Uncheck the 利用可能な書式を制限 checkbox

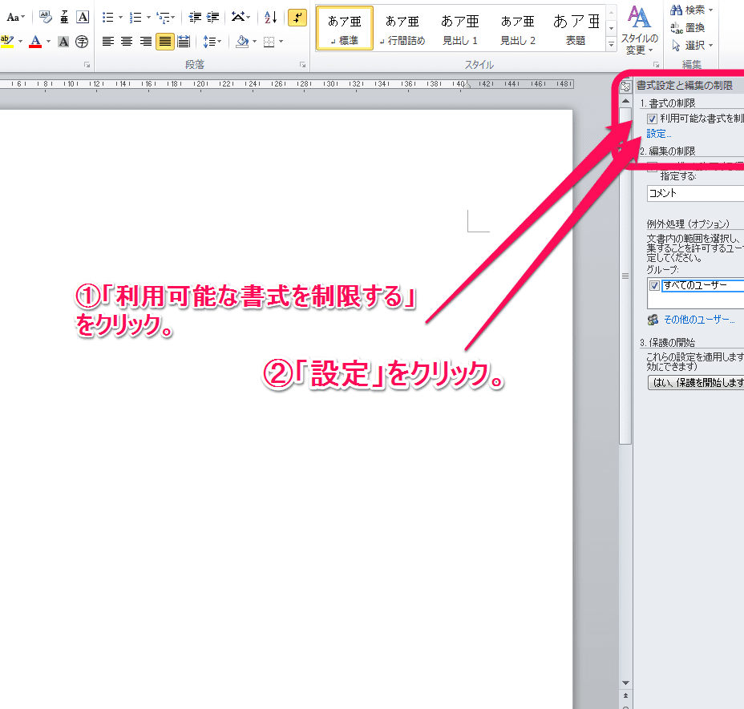click(x=653, y=119)
